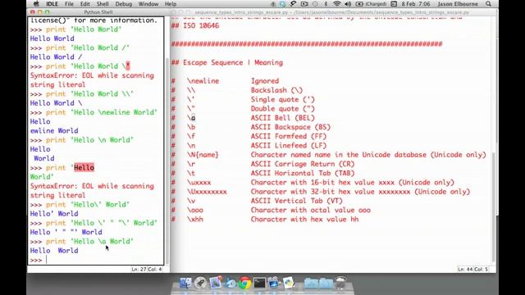Screen dimensions: 525x295
Task: Click '\N{name}' escape sequence in editor
Action: (203, 155)
